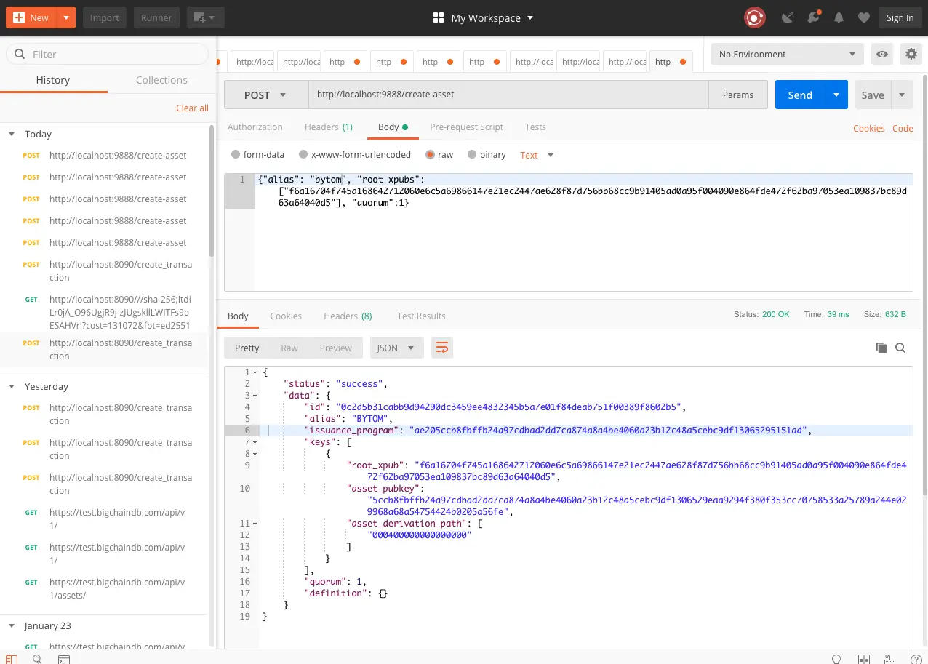Open the Save button dropdown arrow
Screen dimensions: 928x664
coord(902,95)
